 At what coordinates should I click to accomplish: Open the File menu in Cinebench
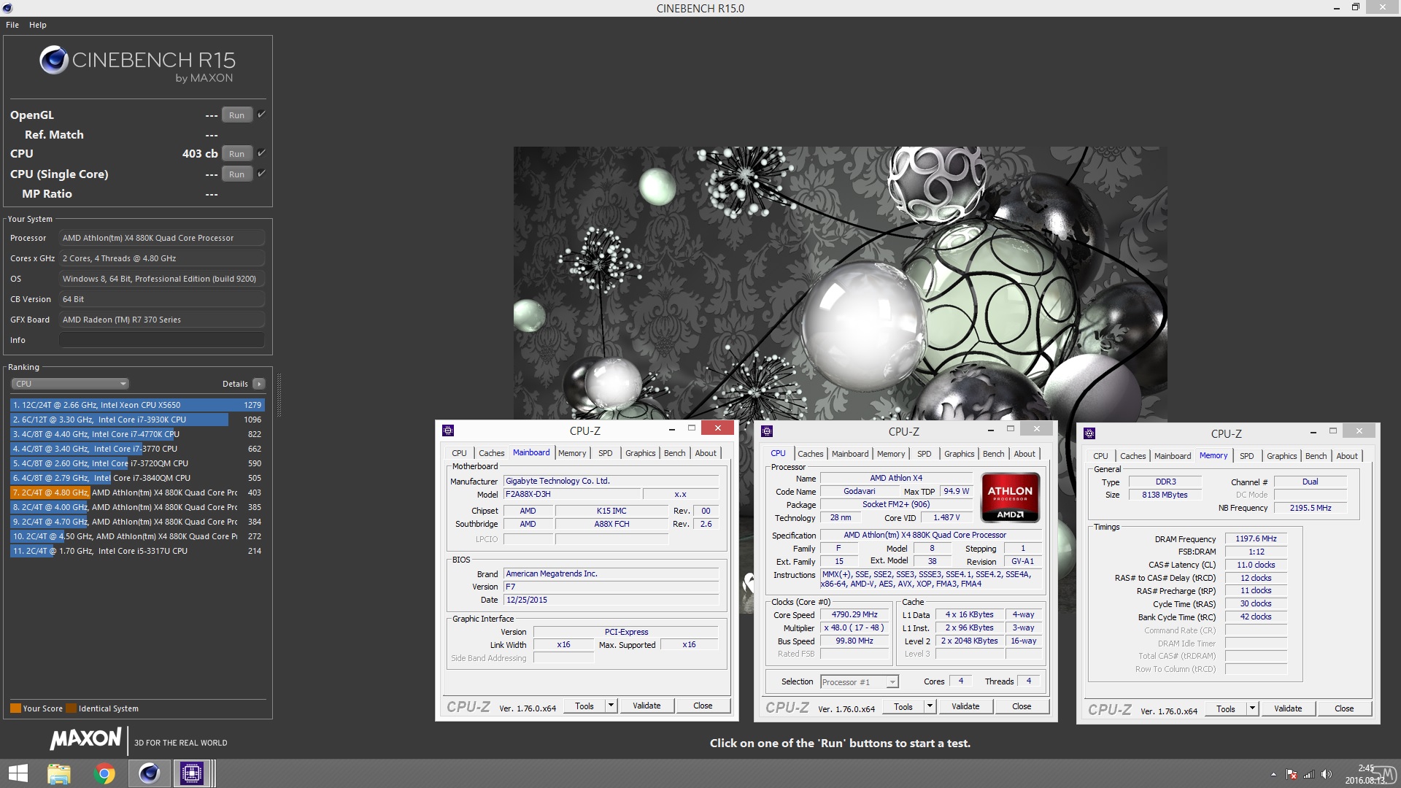pos(12,25)
